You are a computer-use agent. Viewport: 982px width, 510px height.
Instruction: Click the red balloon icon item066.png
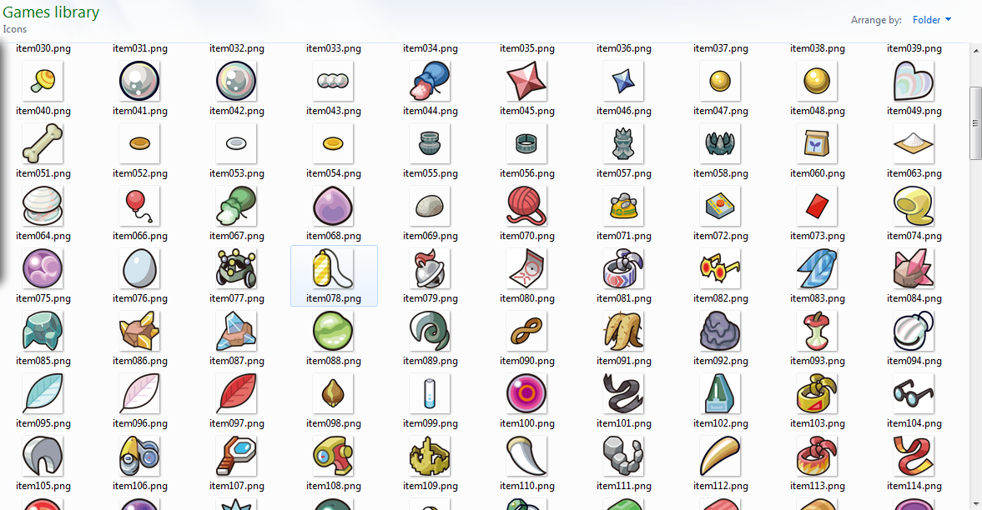click(x=139, y=206)
